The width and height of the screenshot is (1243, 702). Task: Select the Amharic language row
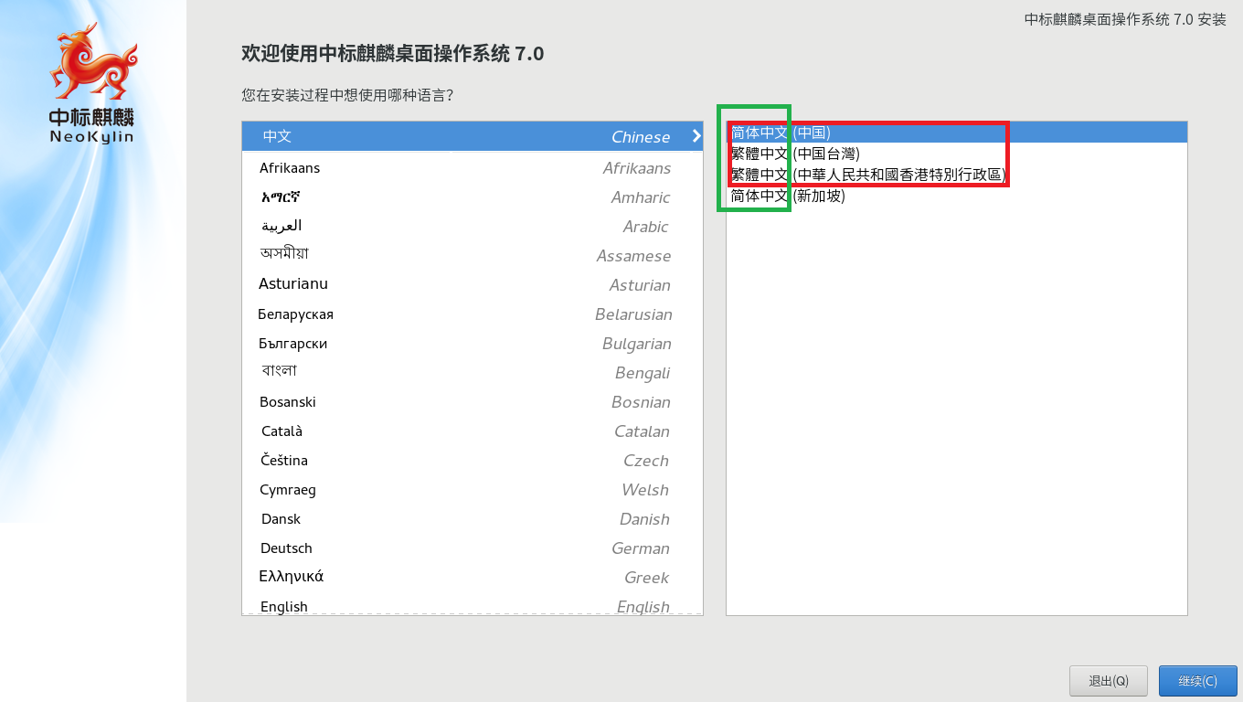pyautogui.click(x=473, y=197)
